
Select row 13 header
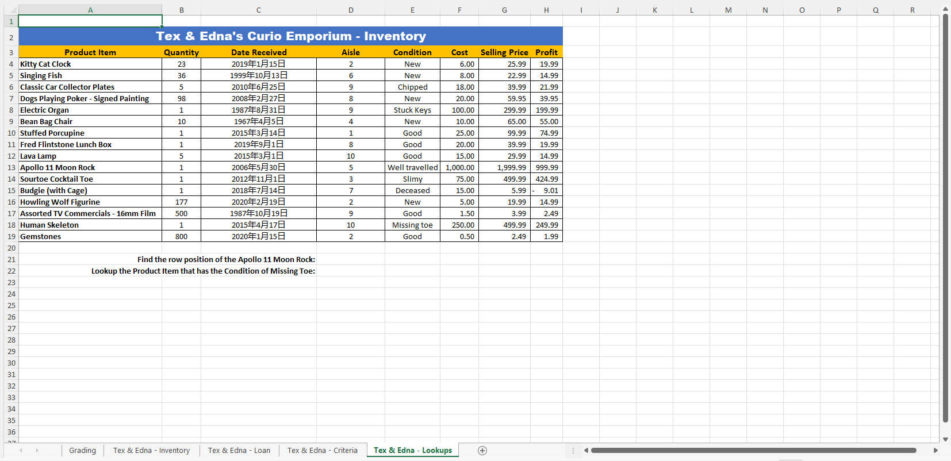click(x=11, y=167)
